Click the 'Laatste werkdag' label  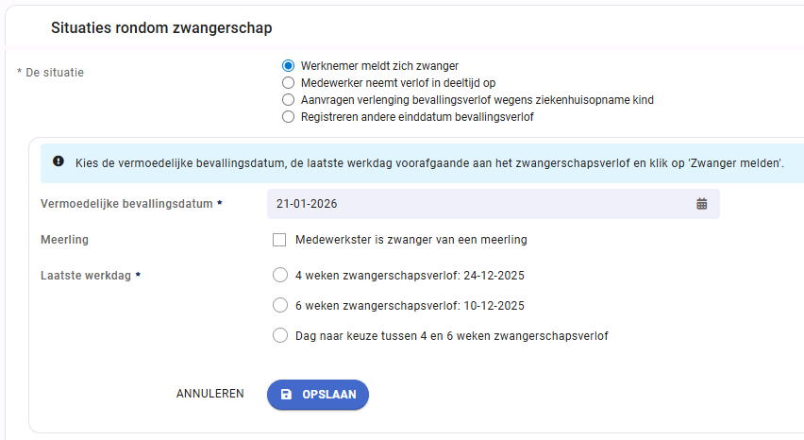point(86,276)
